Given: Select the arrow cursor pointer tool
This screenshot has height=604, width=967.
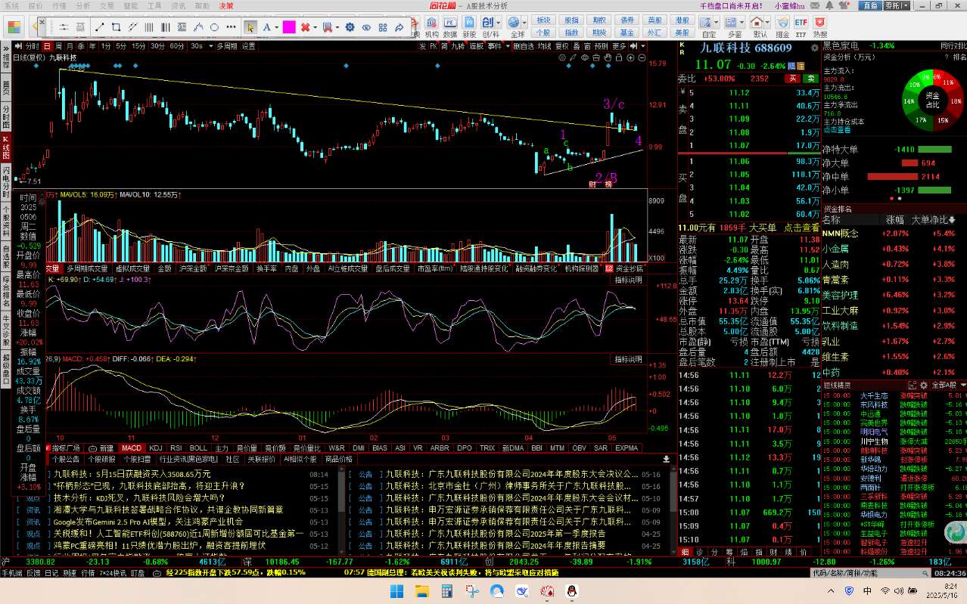Looking at the screenshot, I should point(250,27).
